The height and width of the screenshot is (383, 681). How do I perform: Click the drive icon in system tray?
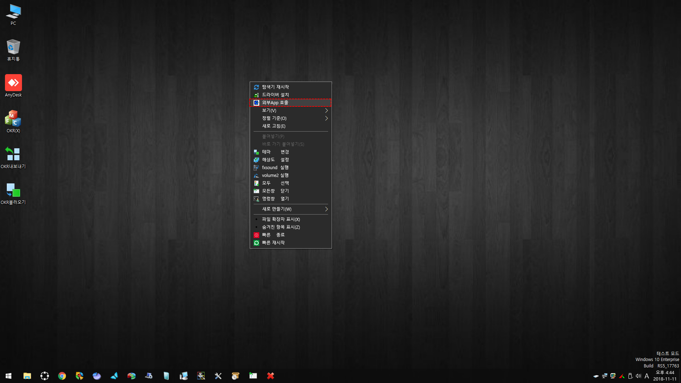point(596,376)
